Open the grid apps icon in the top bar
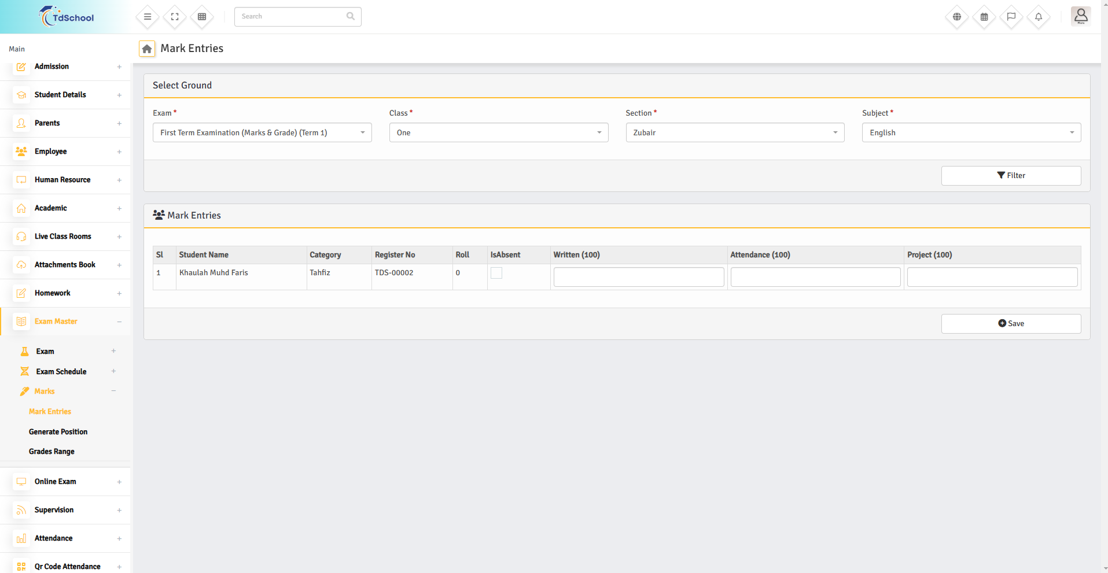This screenshot has height=573, width=1108. coord(202,17)
